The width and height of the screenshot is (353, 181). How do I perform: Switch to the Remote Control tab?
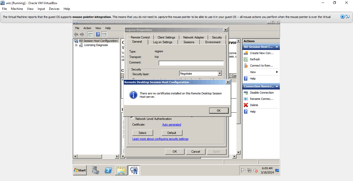coord(140,37)
